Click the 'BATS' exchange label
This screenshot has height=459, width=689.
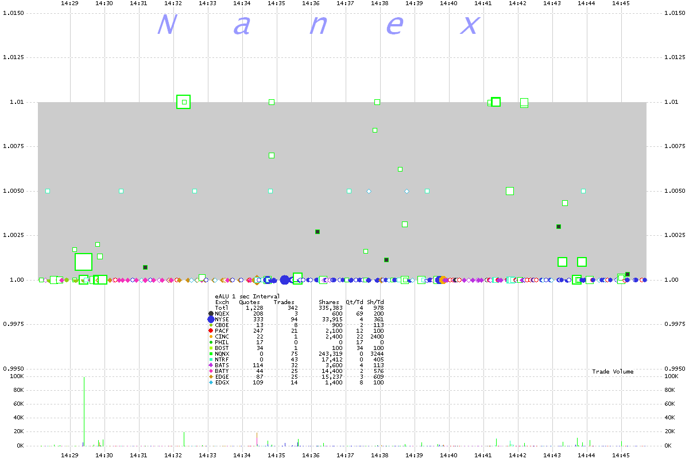coord(222,365)
